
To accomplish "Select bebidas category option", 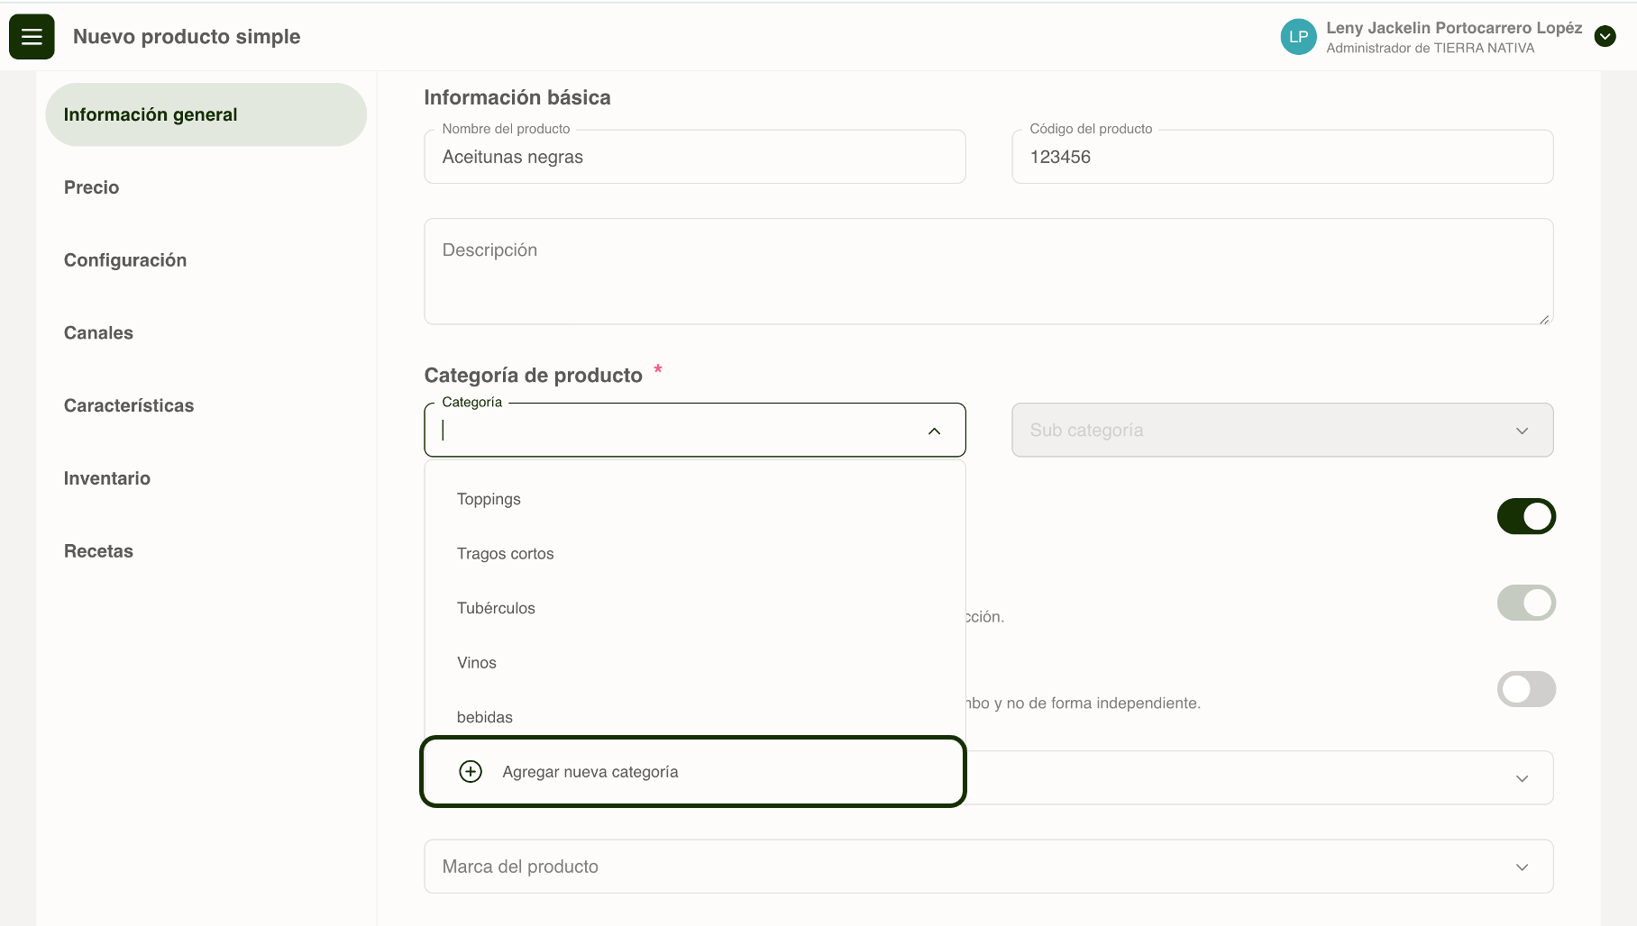I will [695, 717].
